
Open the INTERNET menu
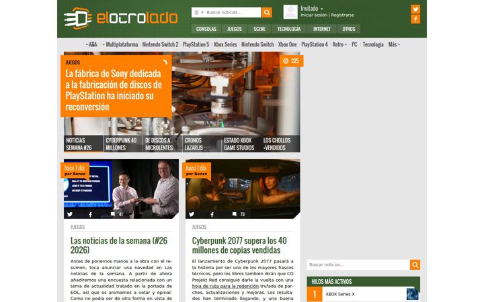point(321,29)
